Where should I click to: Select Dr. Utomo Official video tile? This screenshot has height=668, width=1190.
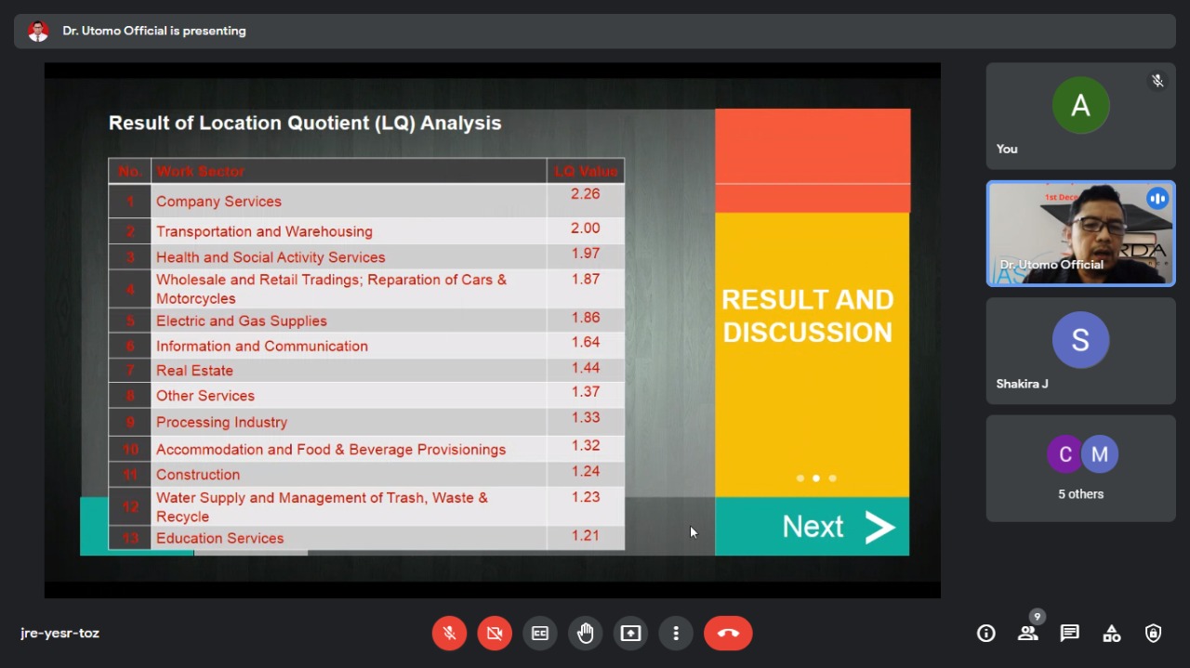pyautogui.click(x=1080, y=233)
